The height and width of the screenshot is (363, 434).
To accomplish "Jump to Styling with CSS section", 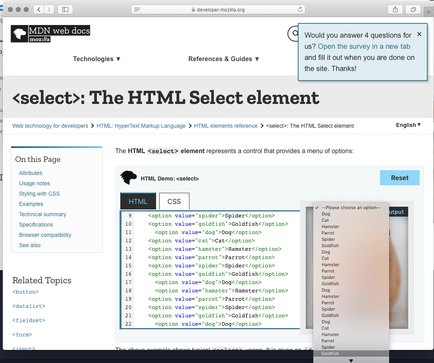I will pos(39,194).
